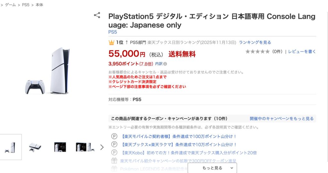Click the five-star review rating
The image size is (328, 173).
258,51
